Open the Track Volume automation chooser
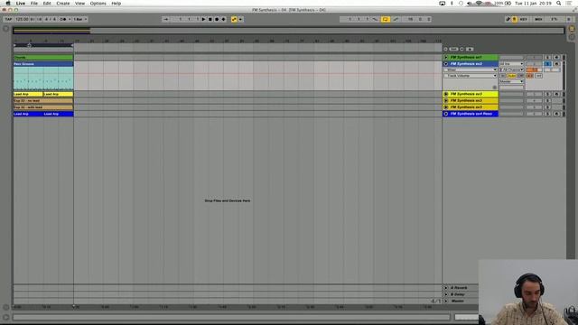Image resolution: width=578 pixels, height=325 pixels. coord(471,76)
